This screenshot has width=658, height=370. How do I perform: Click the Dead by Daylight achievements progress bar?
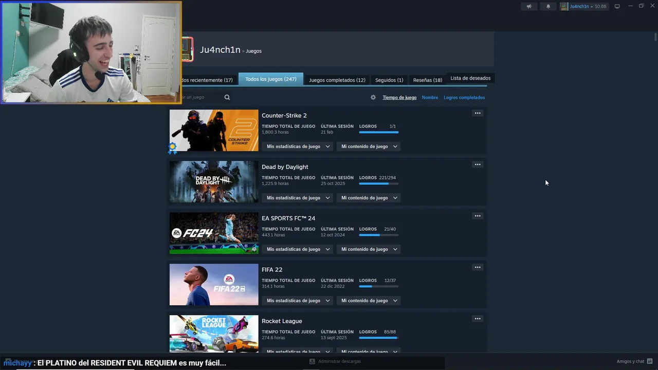click(x=379, y=184)
